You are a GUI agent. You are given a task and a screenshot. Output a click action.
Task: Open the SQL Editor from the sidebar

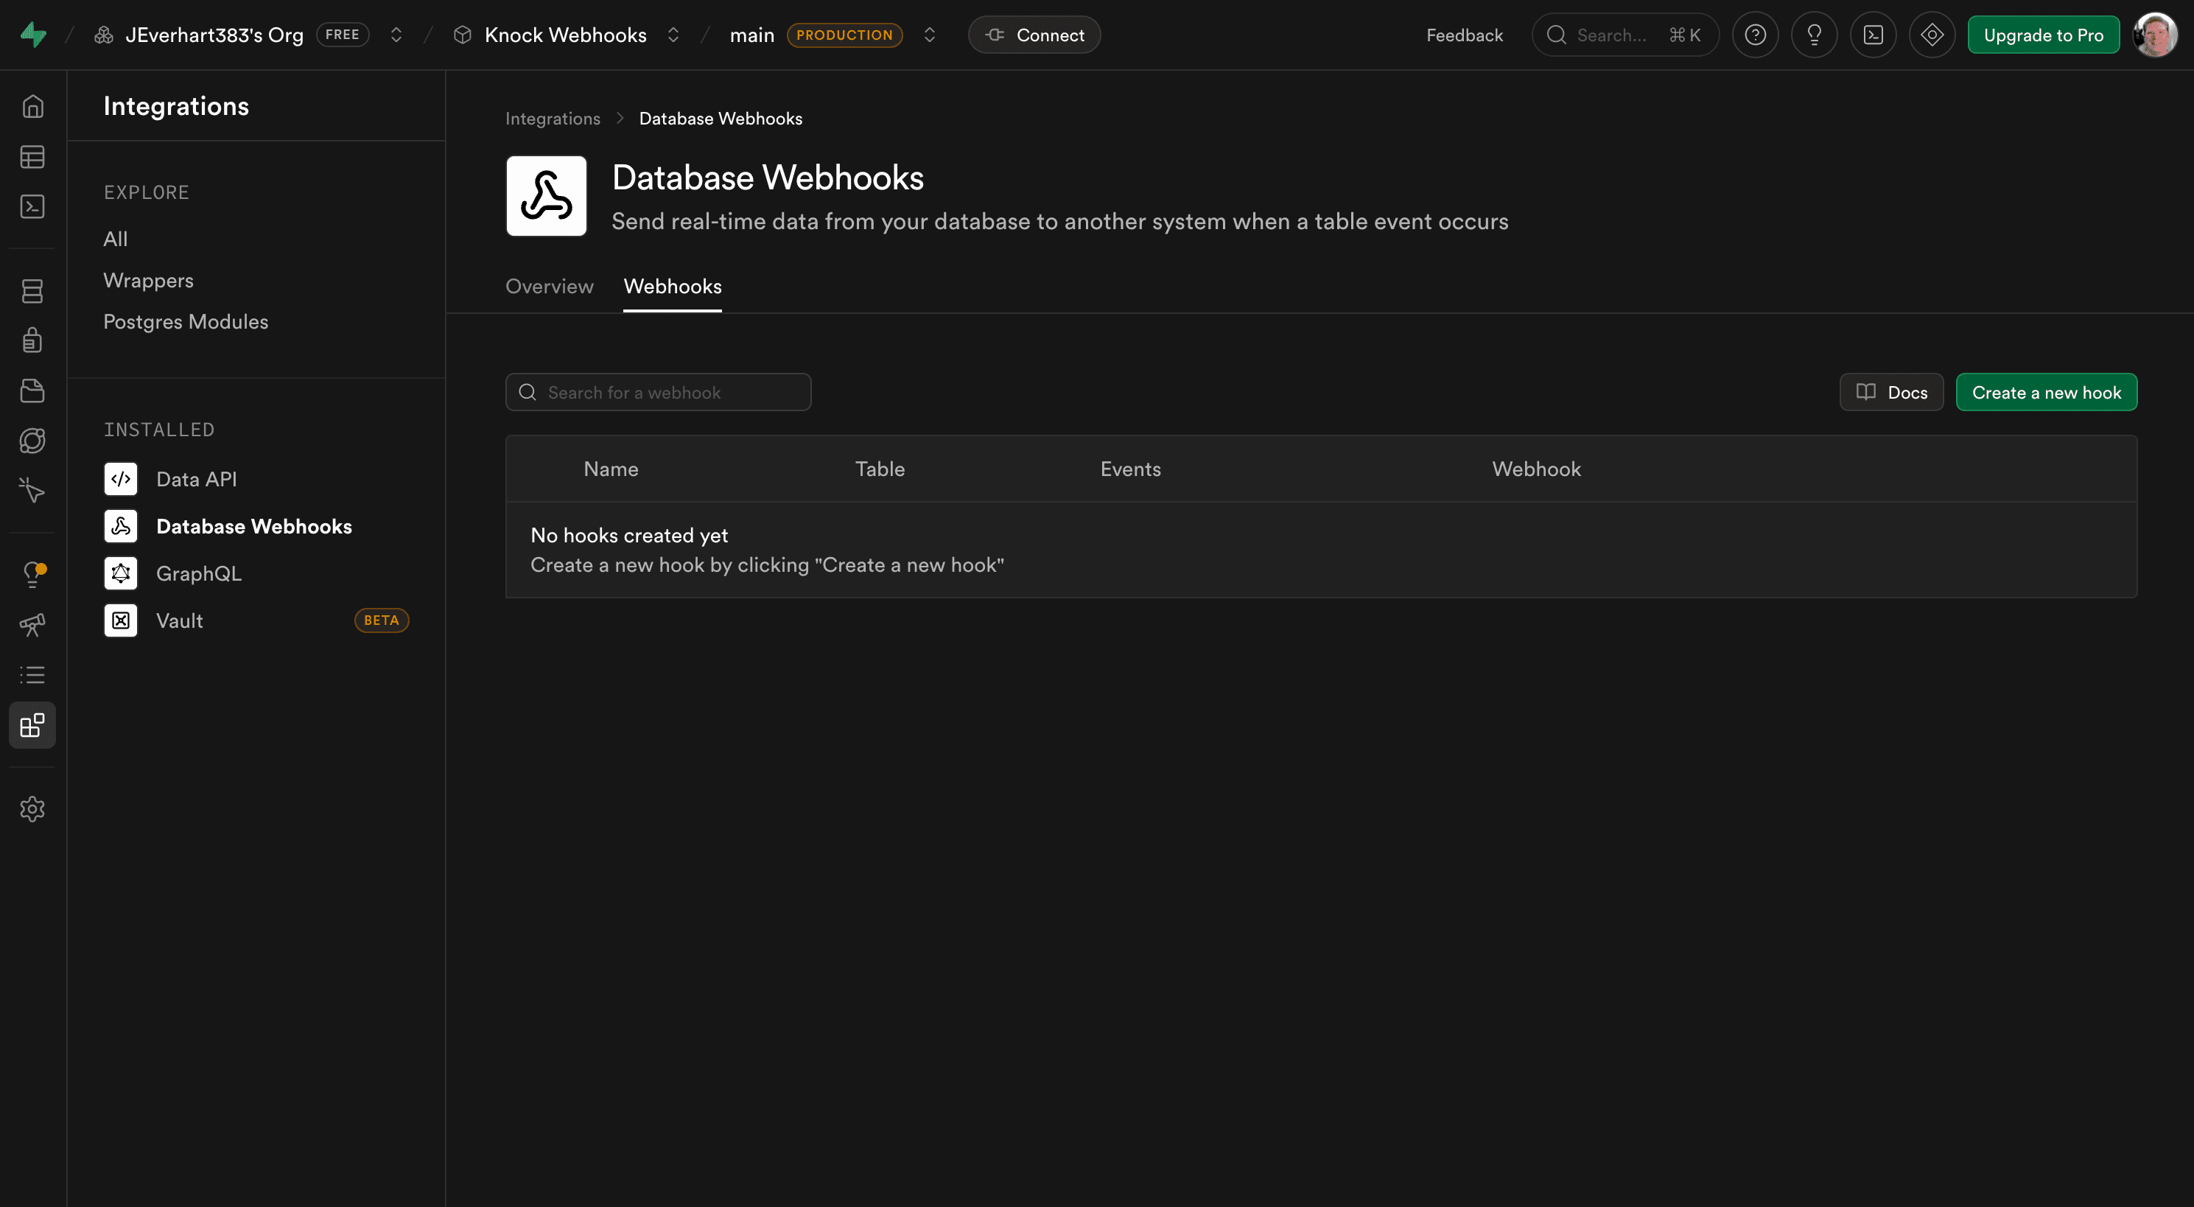point(32,206)
